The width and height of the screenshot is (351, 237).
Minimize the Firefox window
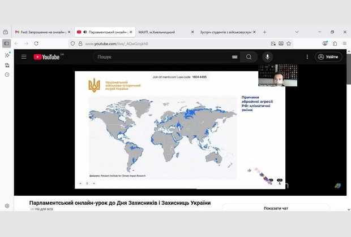pyautogui.click(x=320, y=32)
